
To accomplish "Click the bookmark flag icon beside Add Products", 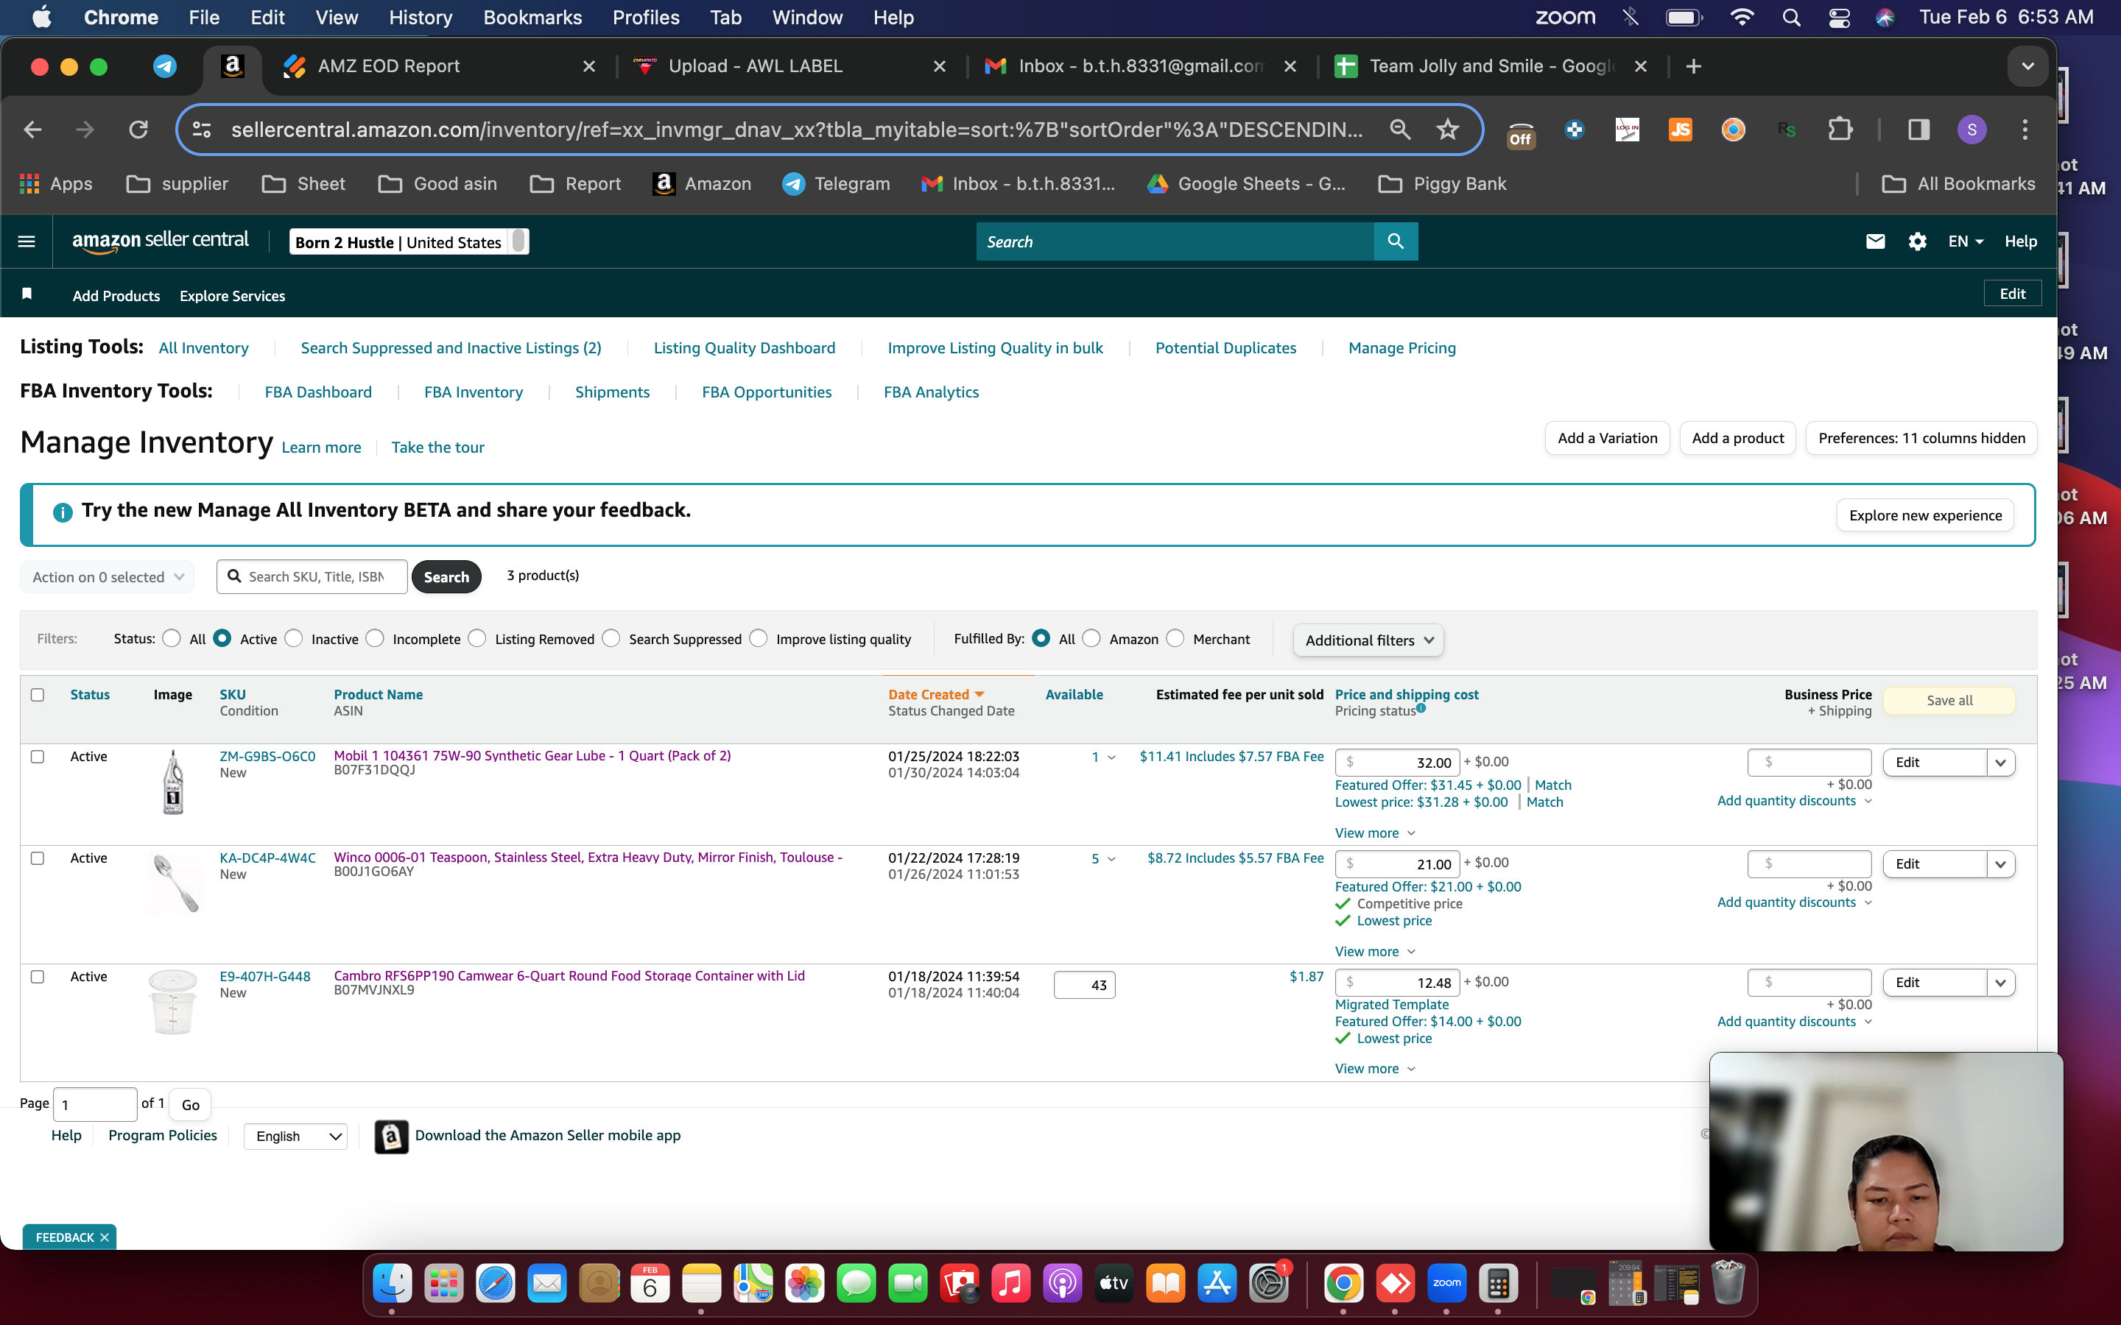I will pyautogui.click(x=27, y=294).
